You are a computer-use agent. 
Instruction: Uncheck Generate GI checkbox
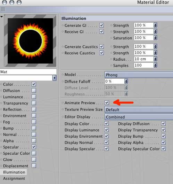pos(101,25)
